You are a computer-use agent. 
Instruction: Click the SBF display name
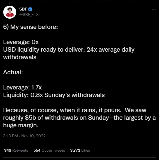click(x=23, y=9)
